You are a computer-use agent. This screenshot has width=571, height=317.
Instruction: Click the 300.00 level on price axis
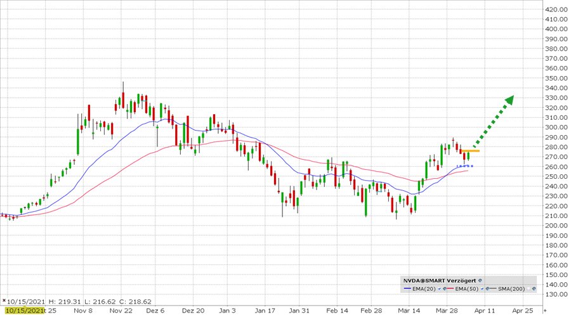click(556, 127)
